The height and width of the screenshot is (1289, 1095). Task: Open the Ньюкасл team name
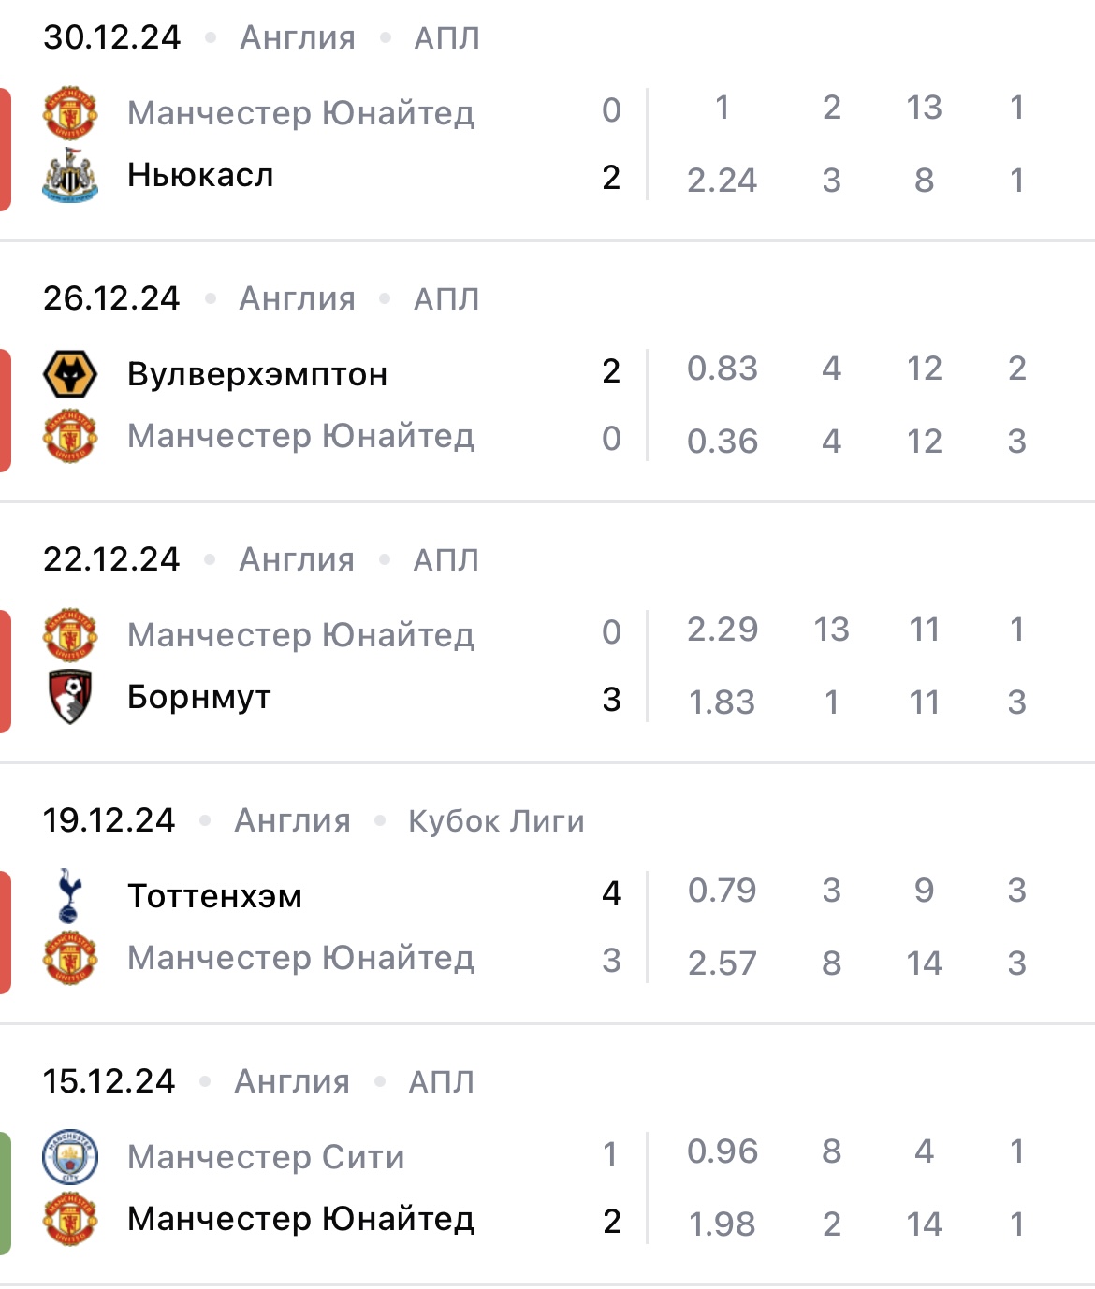coord(200,176)
